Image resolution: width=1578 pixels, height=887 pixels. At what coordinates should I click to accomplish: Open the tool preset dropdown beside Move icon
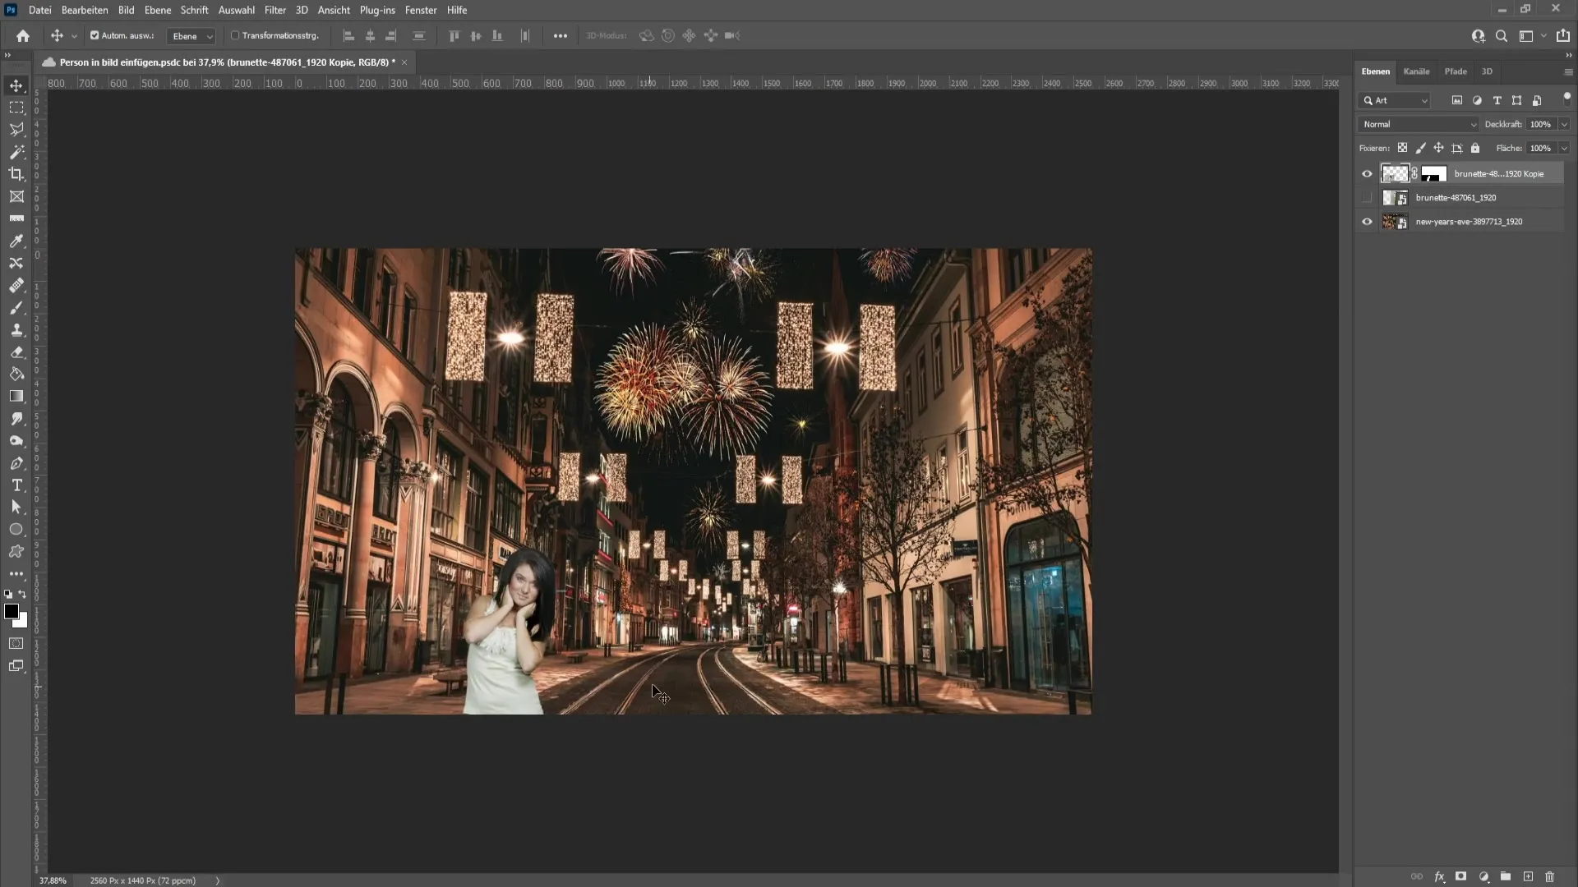point(74,36)
